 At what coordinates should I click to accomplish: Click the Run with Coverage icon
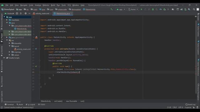pyautogui.click(x=157, y=9)
